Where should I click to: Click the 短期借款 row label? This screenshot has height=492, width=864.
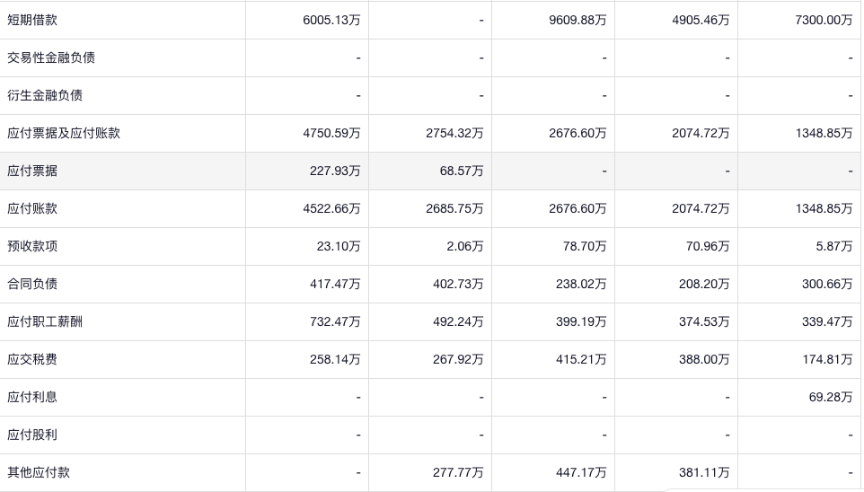pyautogui.click(x=32, y=20)
